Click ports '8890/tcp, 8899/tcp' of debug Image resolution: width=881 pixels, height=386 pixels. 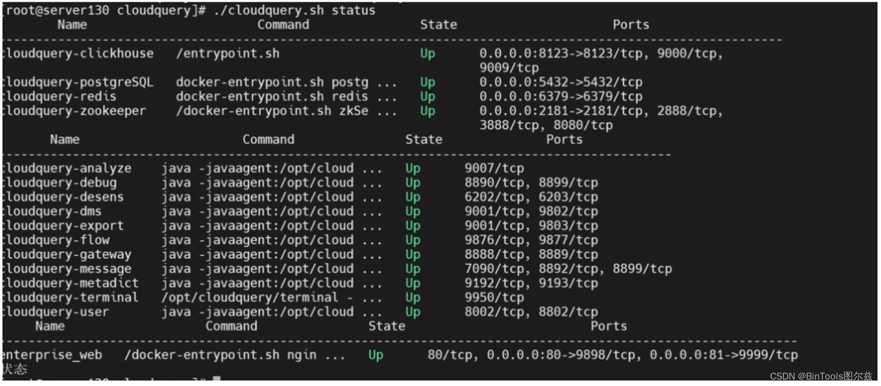pyautogui.click(x=531, y=183)
